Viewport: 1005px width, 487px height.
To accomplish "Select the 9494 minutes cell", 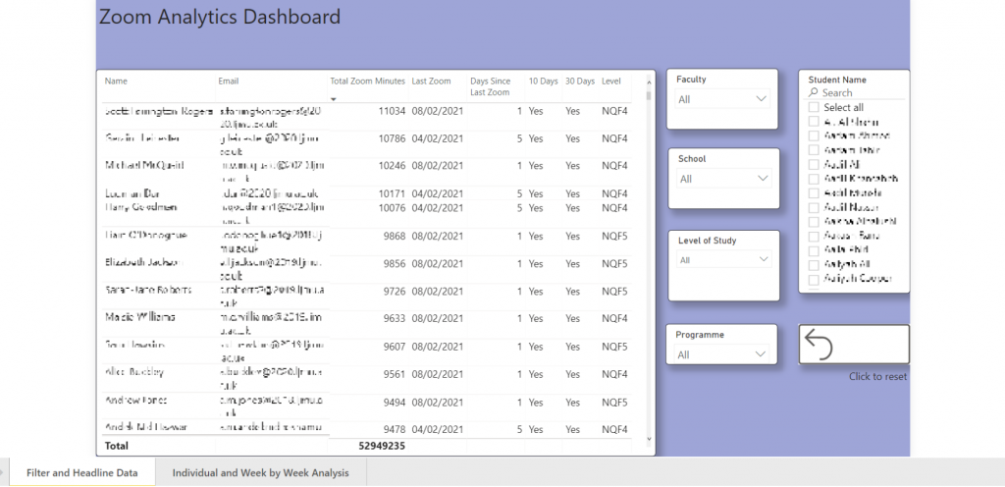I will 395,403.
